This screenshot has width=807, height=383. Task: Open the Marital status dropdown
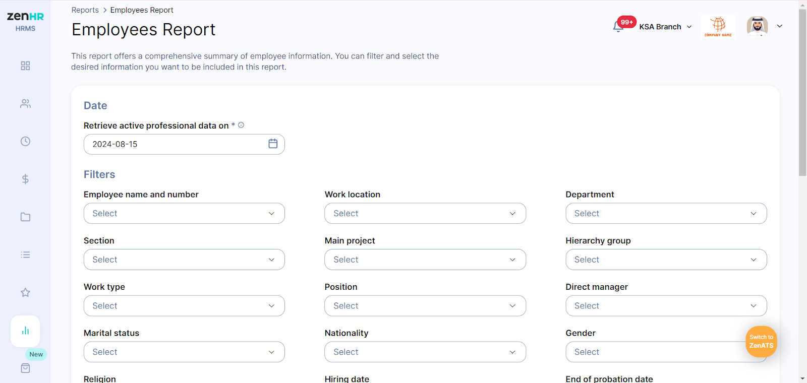click(x=184, y=352)
